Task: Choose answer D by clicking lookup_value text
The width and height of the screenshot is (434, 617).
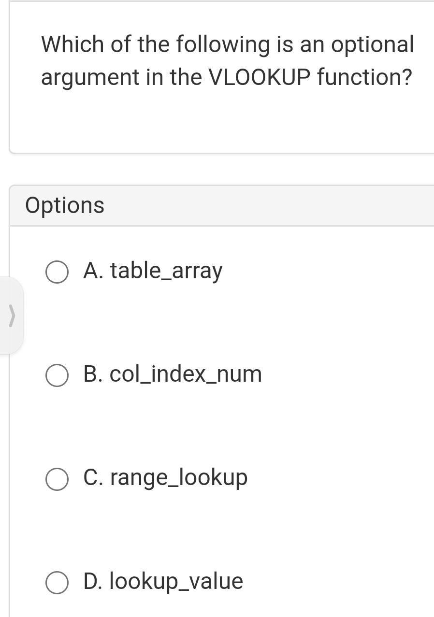Action: [163, 582]
